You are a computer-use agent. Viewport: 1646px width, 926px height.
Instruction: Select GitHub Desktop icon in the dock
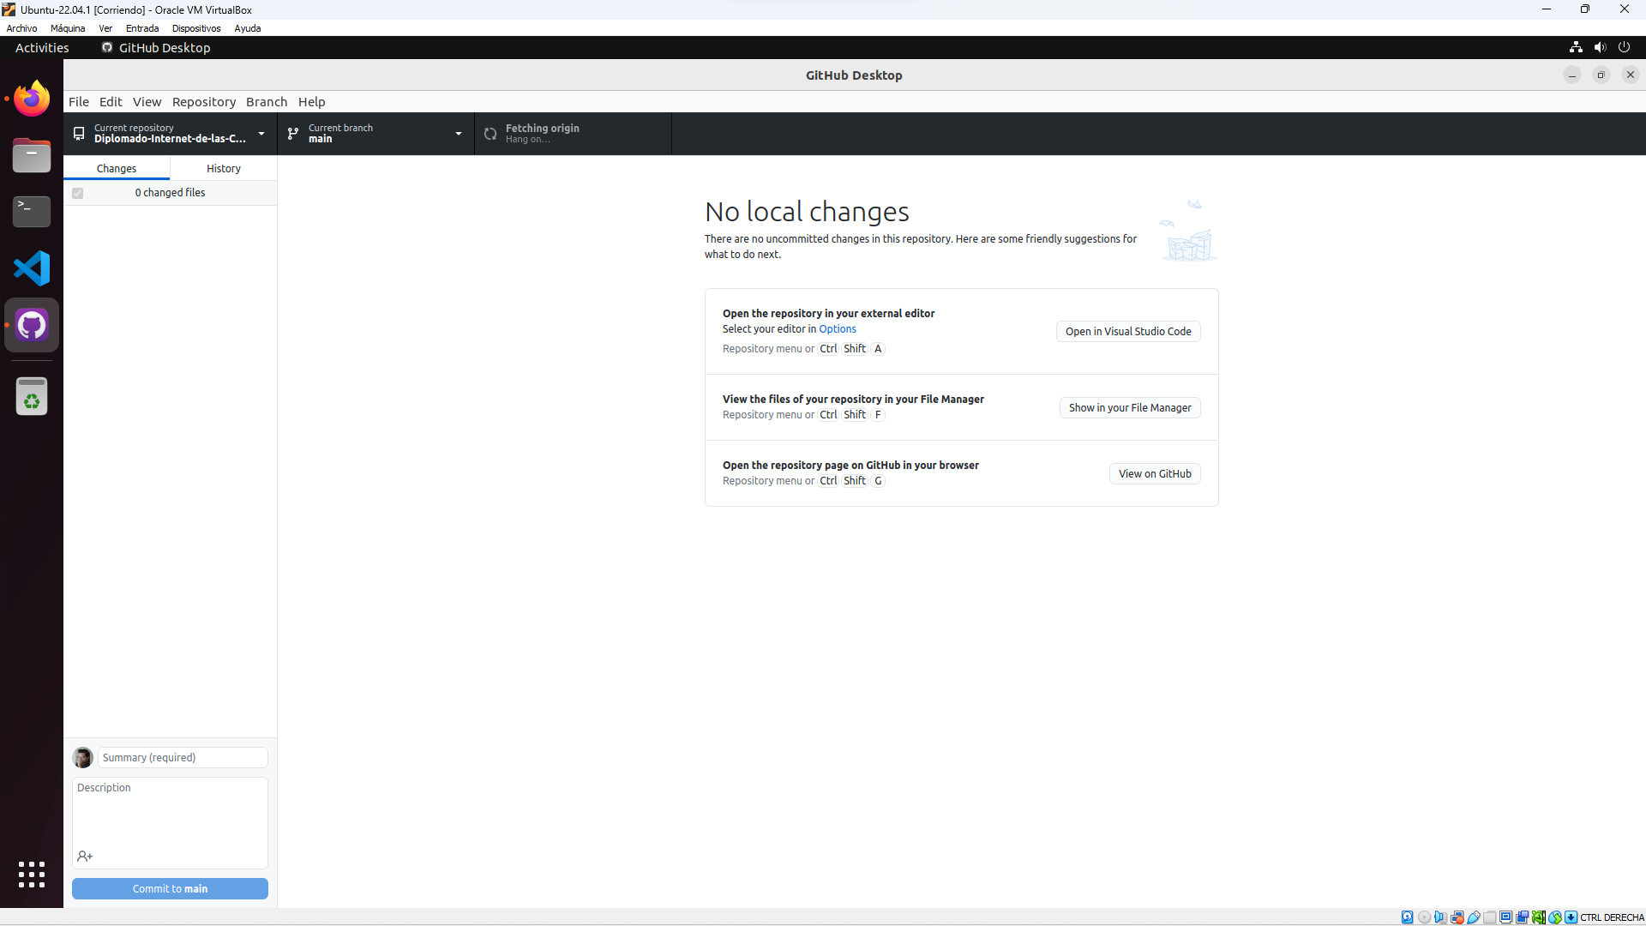coord(31,325)
